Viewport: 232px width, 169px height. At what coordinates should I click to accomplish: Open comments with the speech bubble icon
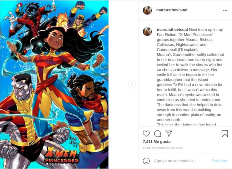(157, 134)
